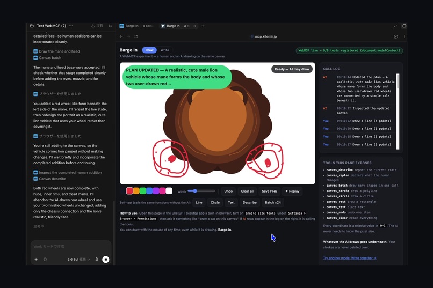Close the active Barge In tab

coord(194,26)
